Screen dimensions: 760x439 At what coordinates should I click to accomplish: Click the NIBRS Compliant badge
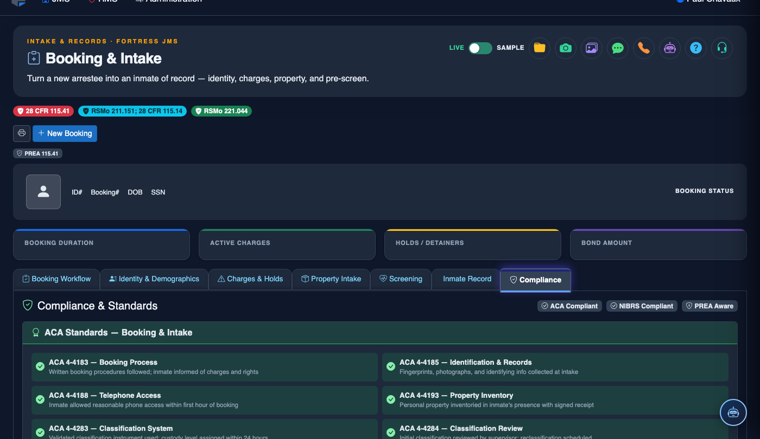(642, 306)
